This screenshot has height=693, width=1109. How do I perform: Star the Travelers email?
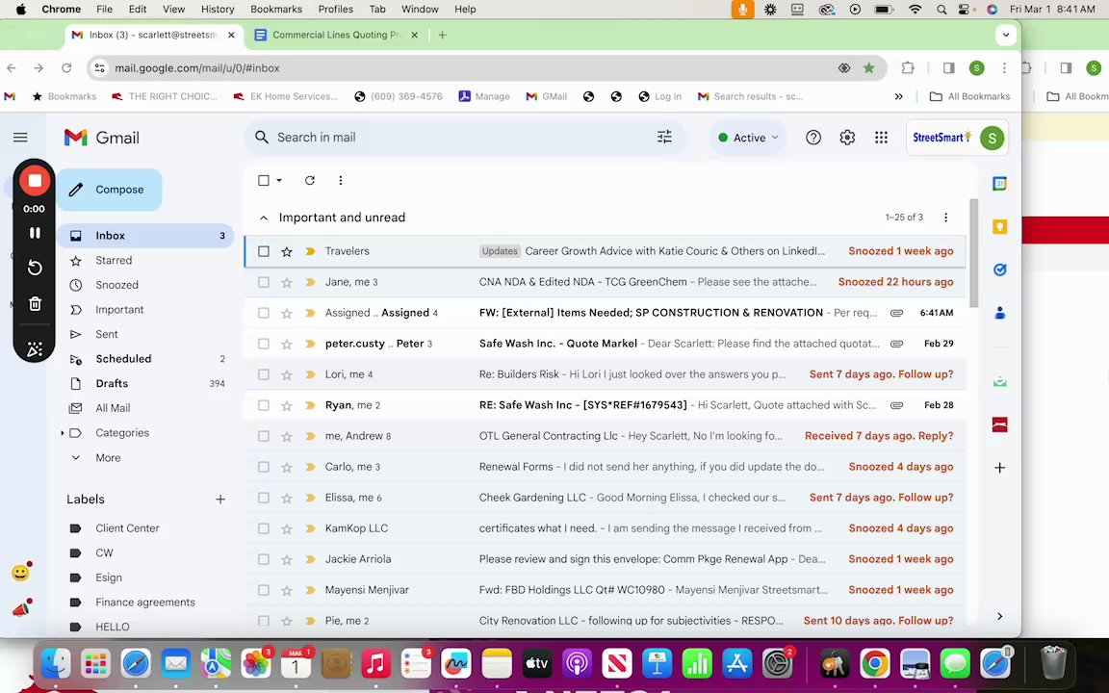[287, 251]
